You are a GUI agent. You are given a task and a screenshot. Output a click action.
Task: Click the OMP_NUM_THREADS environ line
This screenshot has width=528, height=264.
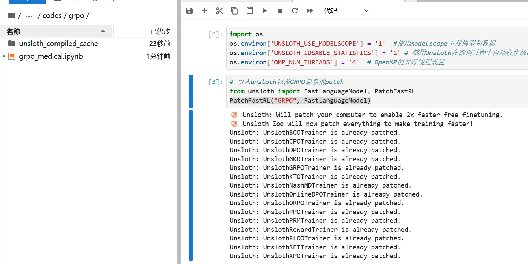(x=337, y=62)
